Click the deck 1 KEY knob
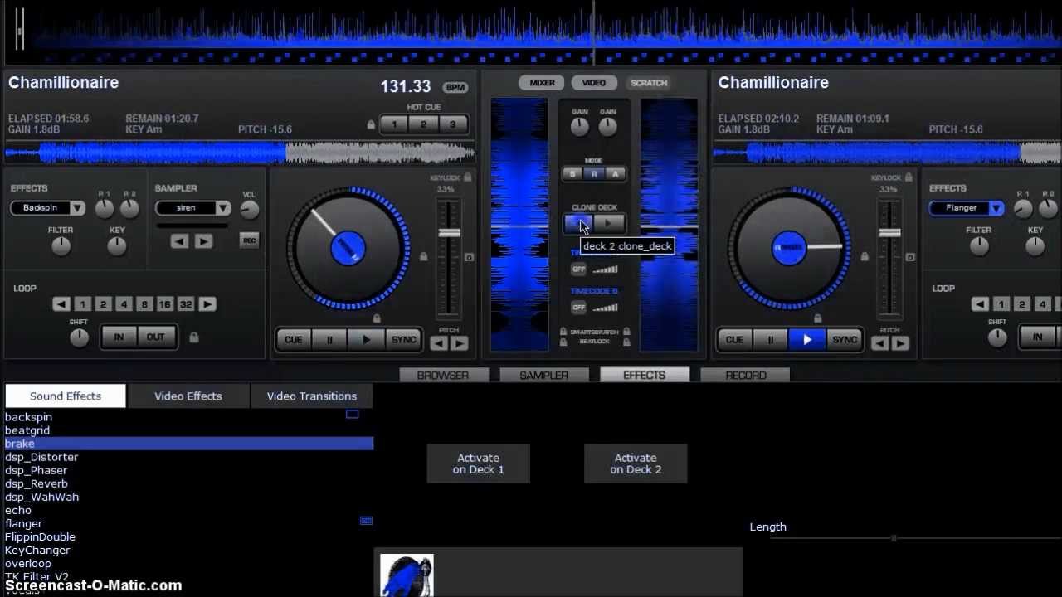1062x597 pixels. (x=117, y=246)
